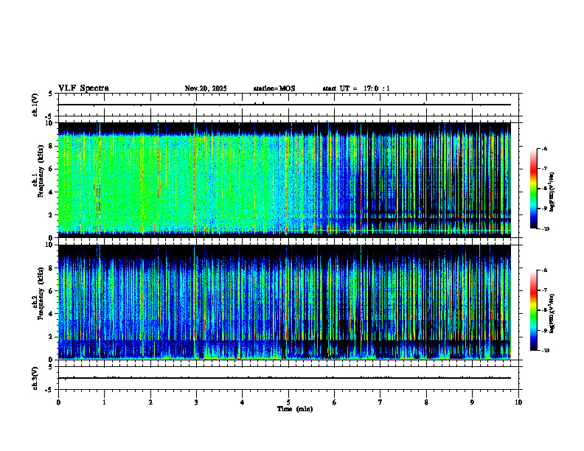Click the "-6" tick on ch.2 colorbar
The width and height of the screenshot is (584, 451).
(x=544, y=270)
